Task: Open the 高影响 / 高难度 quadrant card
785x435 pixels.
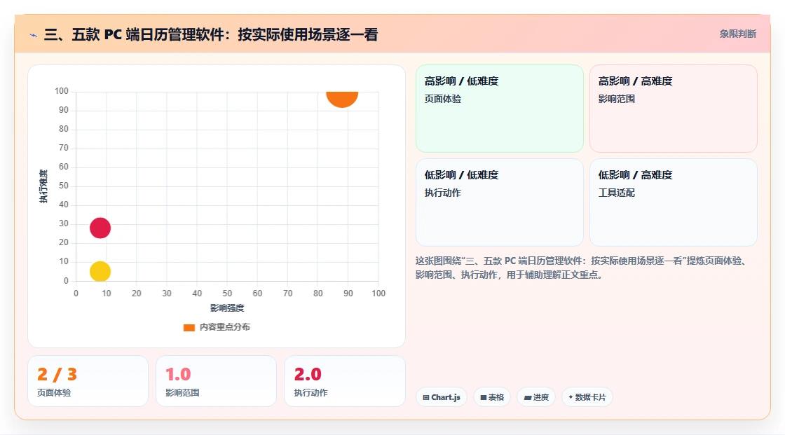Action: (x=674, y=108)
